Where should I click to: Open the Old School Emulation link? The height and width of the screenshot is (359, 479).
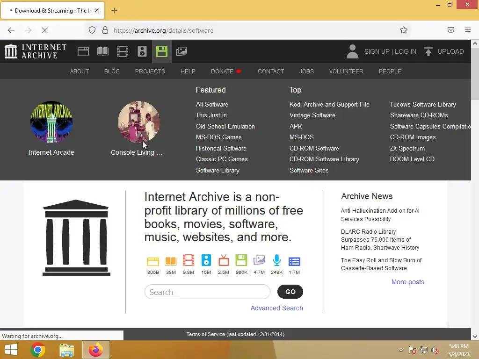[x=225, y=126]
